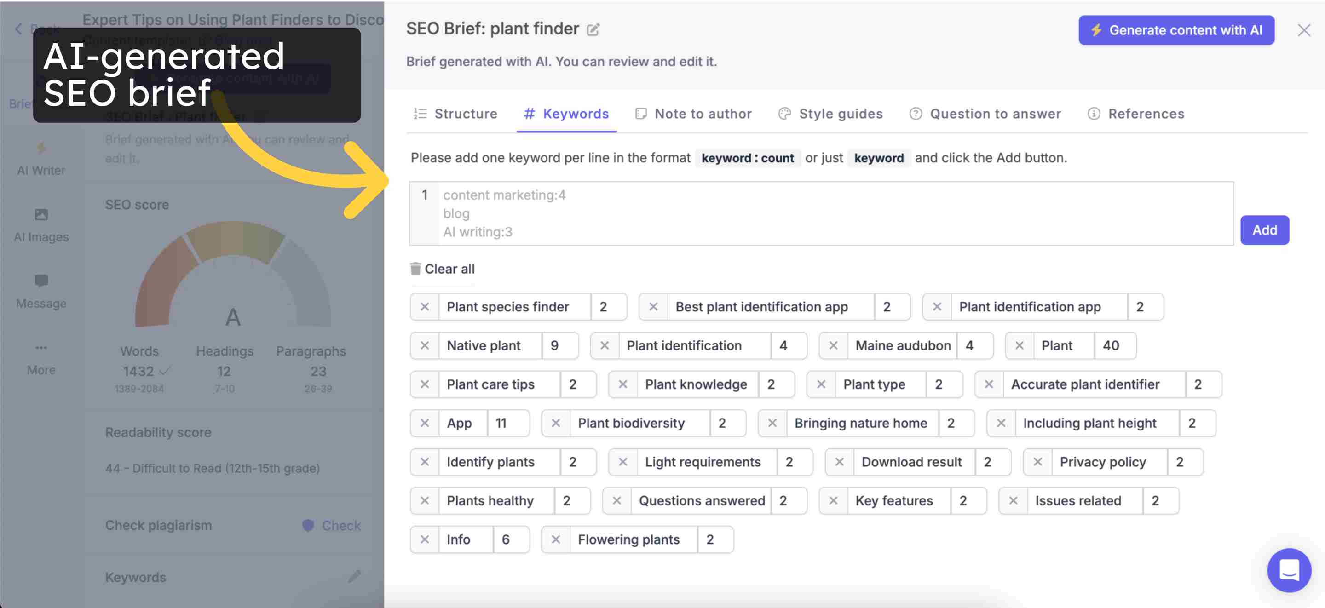Remove the Key features keyword
The height and width of the screenshot is (608, 1325).
(x=833, y=501)
